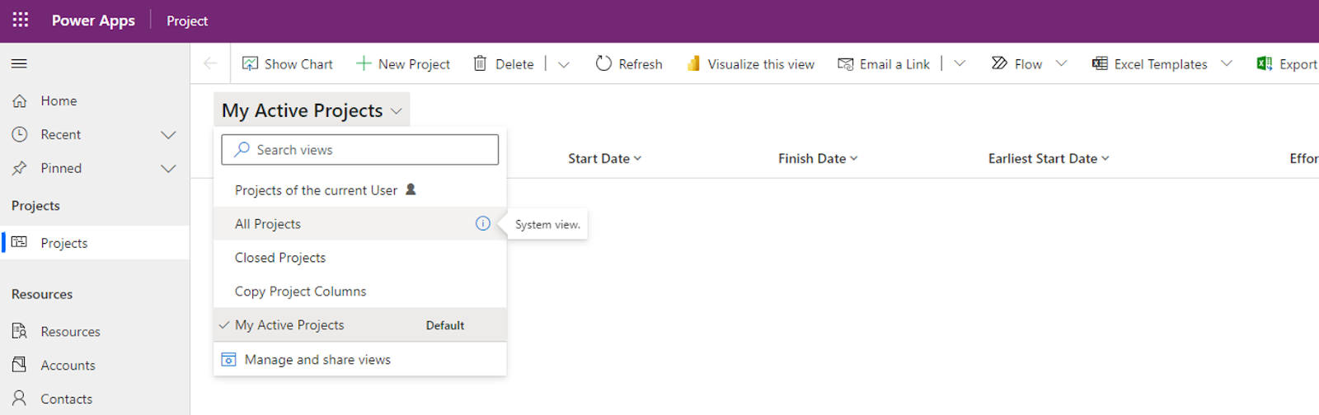
Task: Click the Visualize this view label
Action: (x=761, y=63)
